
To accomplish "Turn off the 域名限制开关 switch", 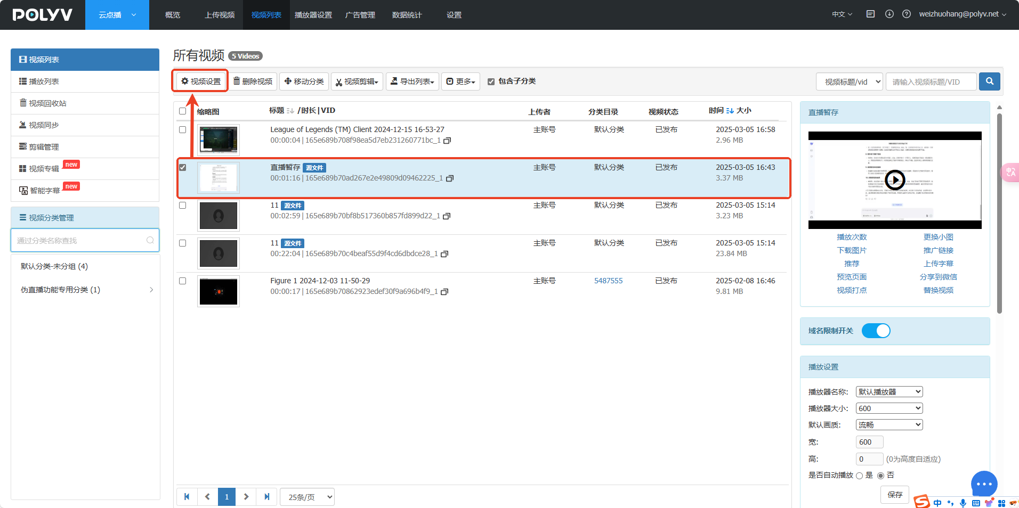I will 876,331.
